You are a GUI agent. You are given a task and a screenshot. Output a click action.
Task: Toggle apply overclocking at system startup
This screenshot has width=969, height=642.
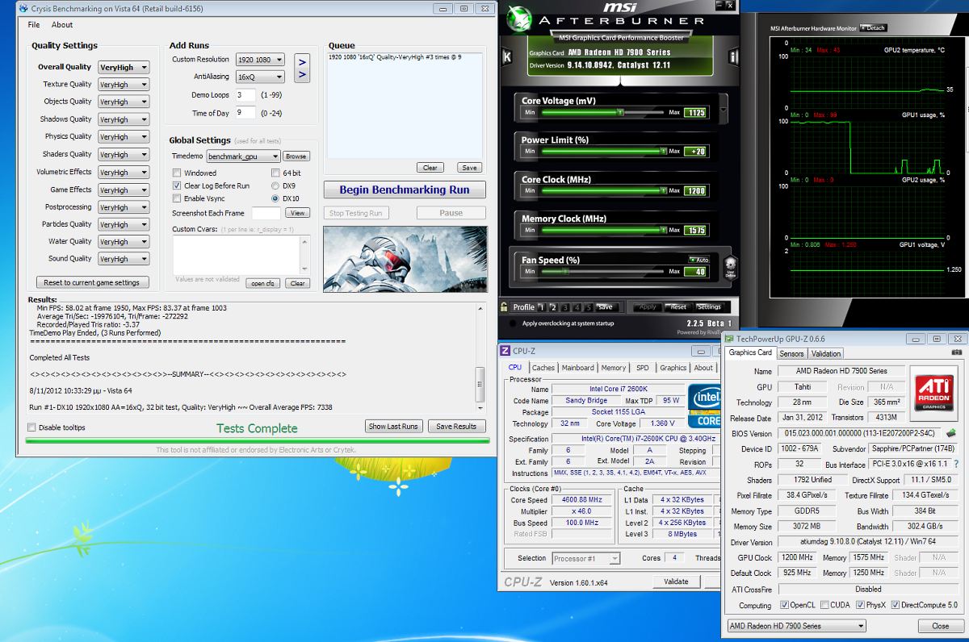coord(511,323)
